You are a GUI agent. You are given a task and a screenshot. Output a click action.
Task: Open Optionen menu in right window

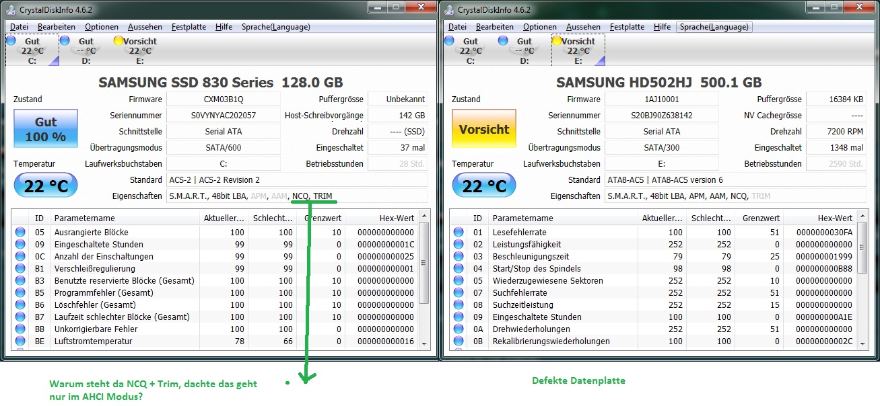coord(540,27)
